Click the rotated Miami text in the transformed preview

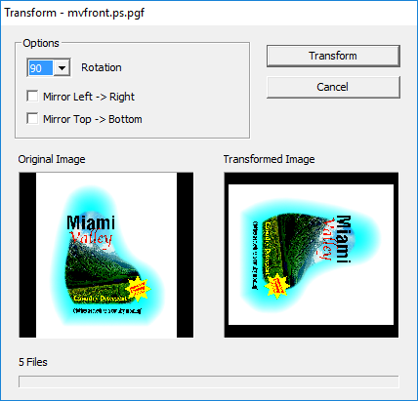[x=343, y=239]
